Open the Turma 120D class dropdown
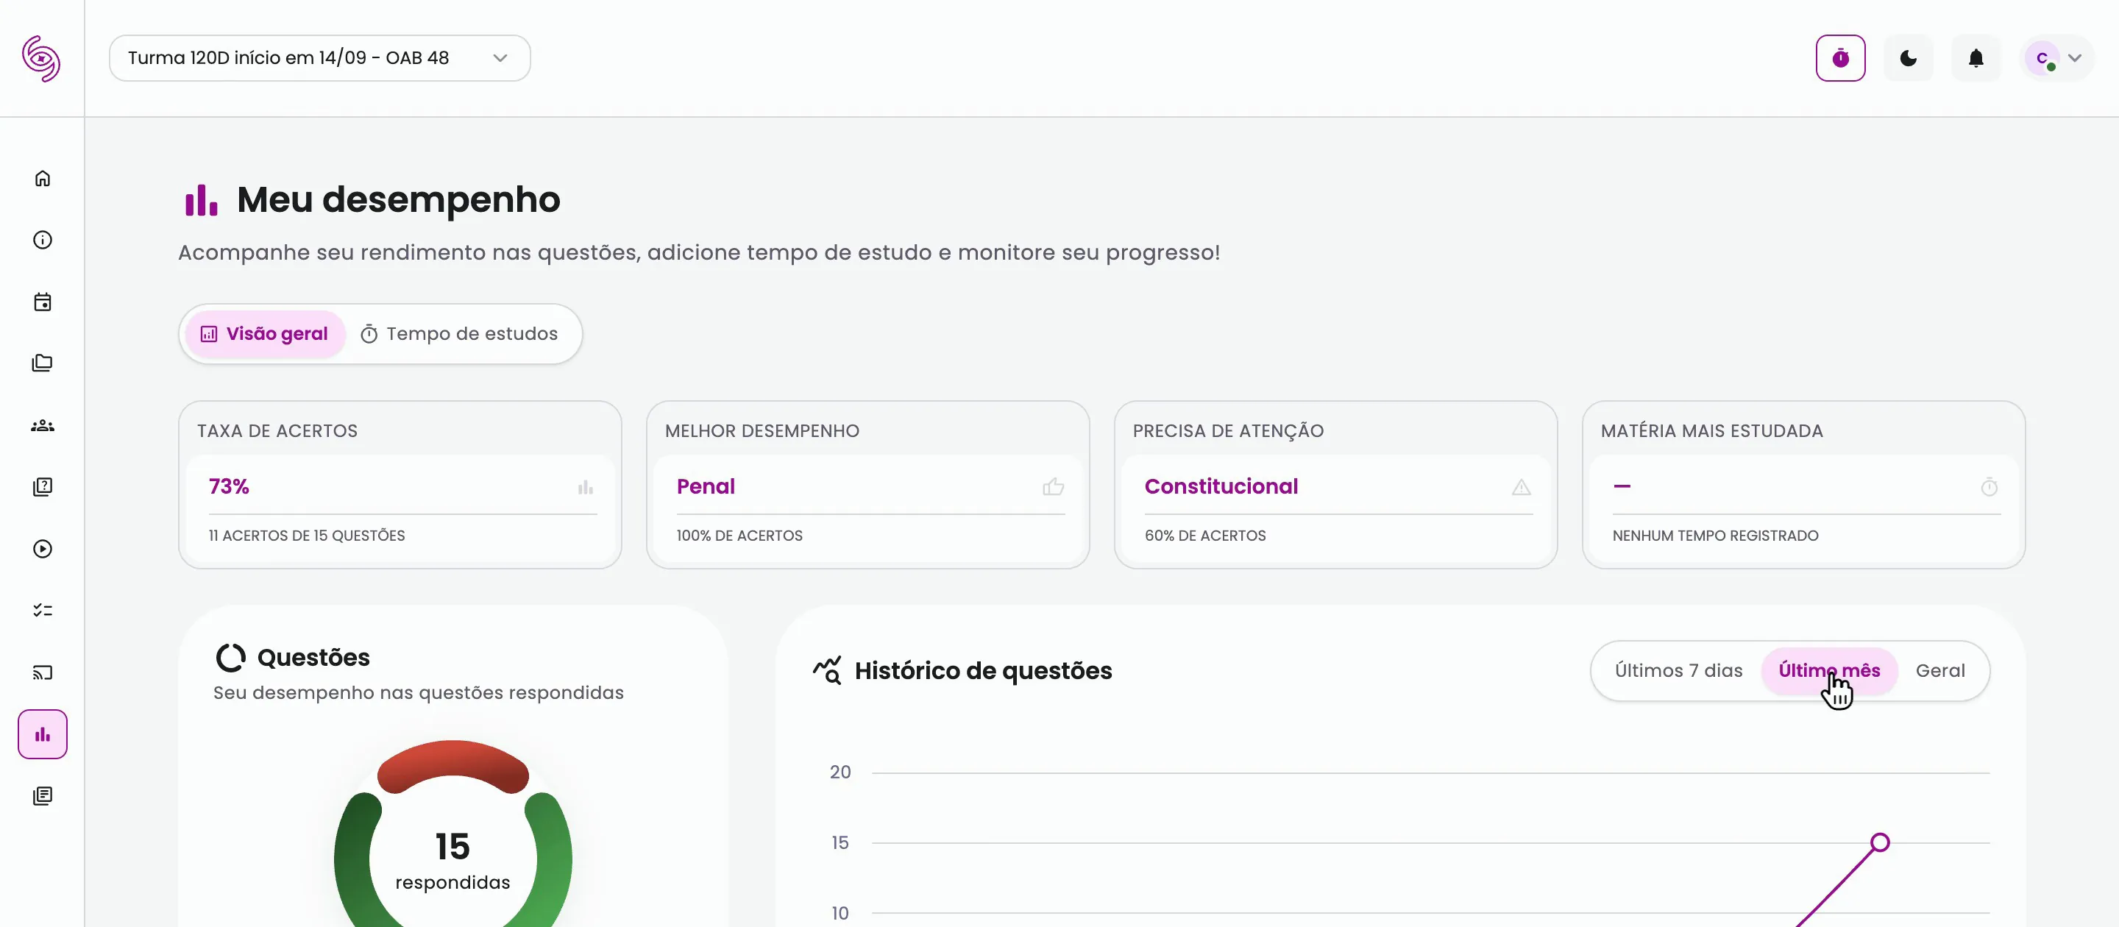 pos(319,57)
